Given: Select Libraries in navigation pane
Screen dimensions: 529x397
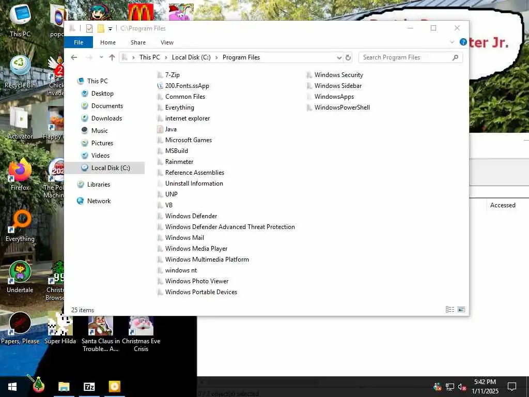Looking at the screenshot, I should coord(99,185).
